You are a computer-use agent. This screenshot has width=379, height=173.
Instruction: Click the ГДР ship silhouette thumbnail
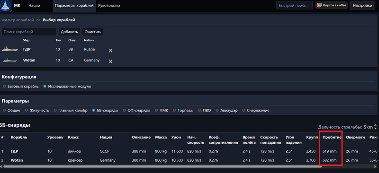coord(9,49)
